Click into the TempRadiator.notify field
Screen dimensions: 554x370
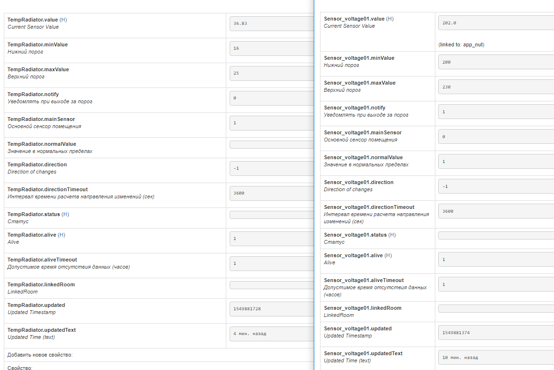271,98
